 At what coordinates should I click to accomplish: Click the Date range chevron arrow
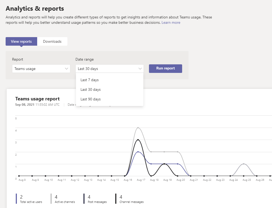coord(140,69)
